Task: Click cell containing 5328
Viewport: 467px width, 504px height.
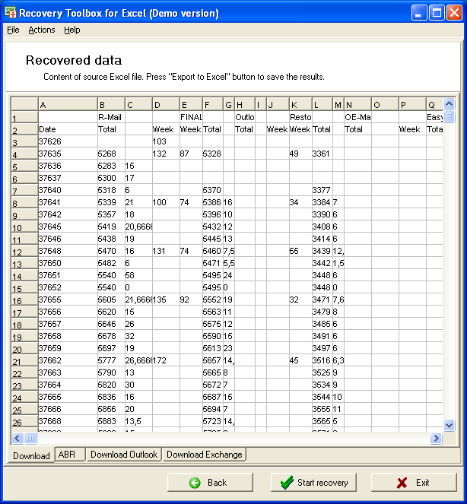Action: pos(213,154)
